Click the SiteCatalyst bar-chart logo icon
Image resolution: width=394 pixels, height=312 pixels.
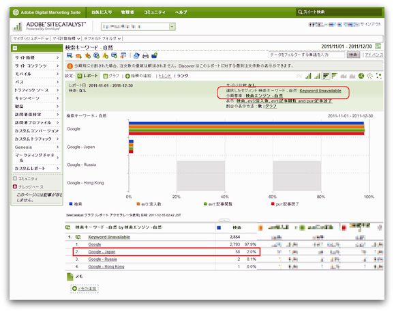point(17,27)
